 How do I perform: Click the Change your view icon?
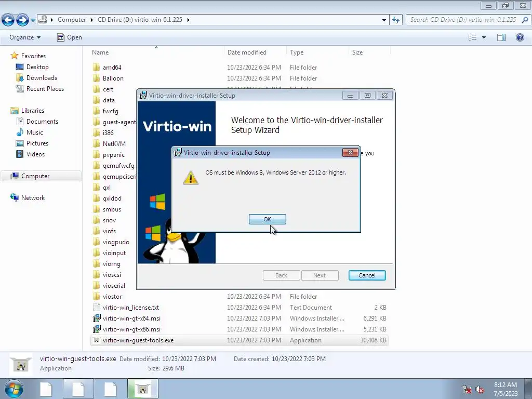click(x=472, y=37)
